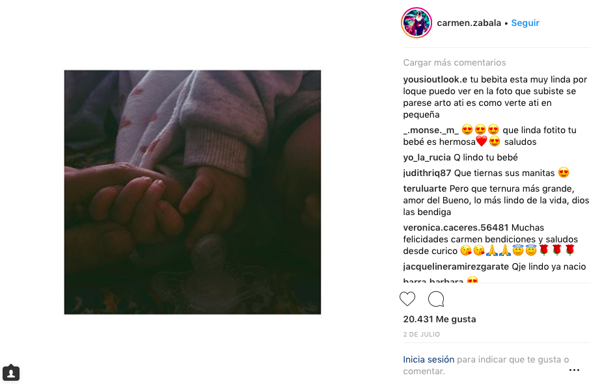Open carmen.zabala profile username link
Viewport: 602px width, 384px height.
pos(469,23)
